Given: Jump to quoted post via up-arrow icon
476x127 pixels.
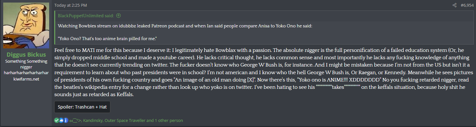Looking at the screenshot, I should pyautogui.click(x=118, y=16).
